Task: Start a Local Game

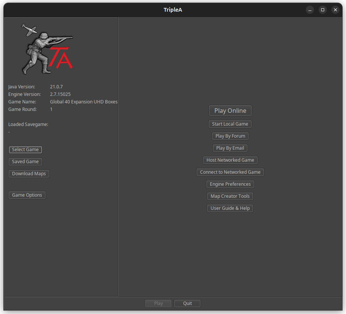Action: 230,124
